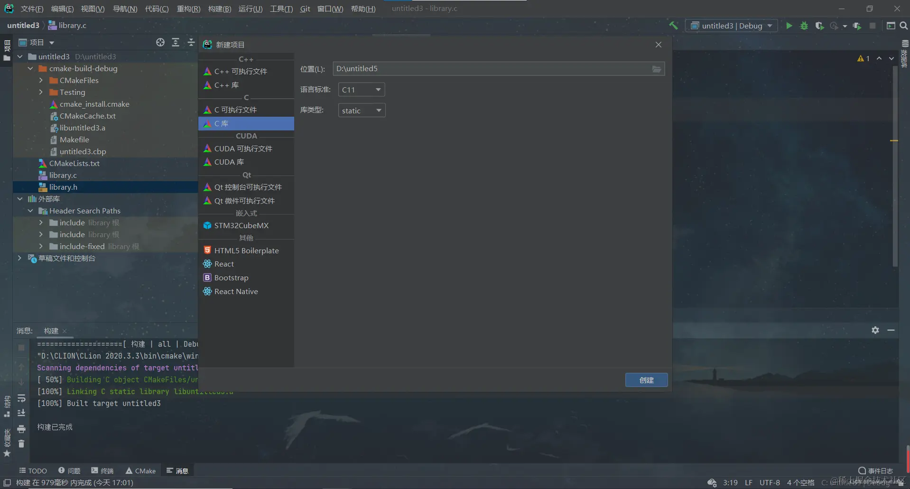The height and width of the screenshot is (489, 910).
Task: Close the 构建 tab with its x
Action: coord(65,331)
